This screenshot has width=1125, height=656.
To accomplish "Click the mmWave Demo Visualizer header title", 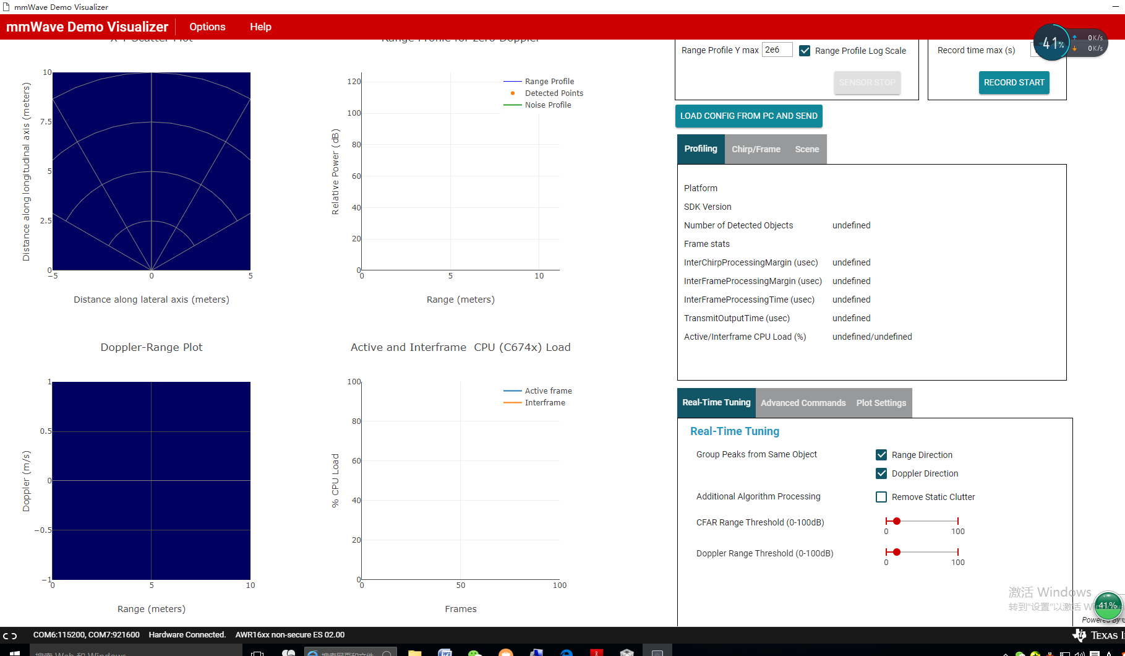I will click(87, 27).
